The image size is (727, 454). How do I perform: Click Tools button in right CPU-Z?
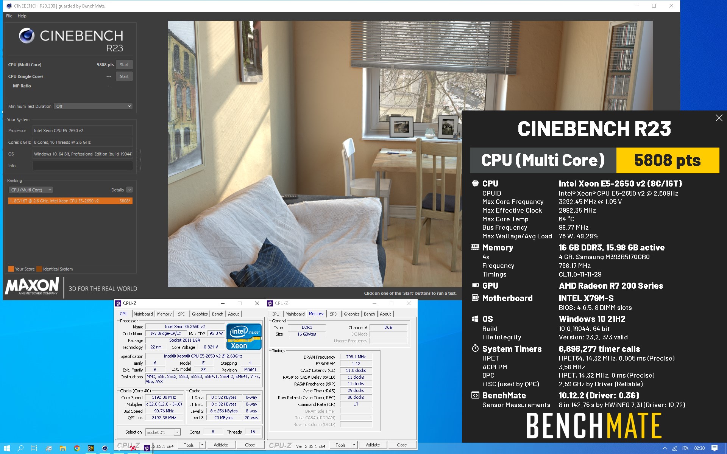point(340,445)
